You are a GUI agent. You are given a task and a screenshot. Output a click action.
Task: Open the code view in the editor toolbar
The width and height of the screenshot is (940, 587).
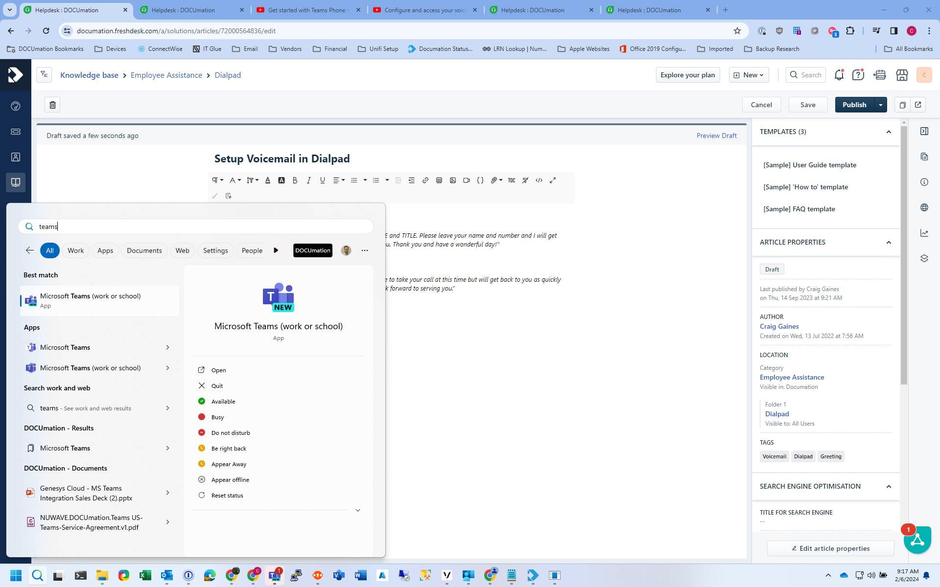539,181
